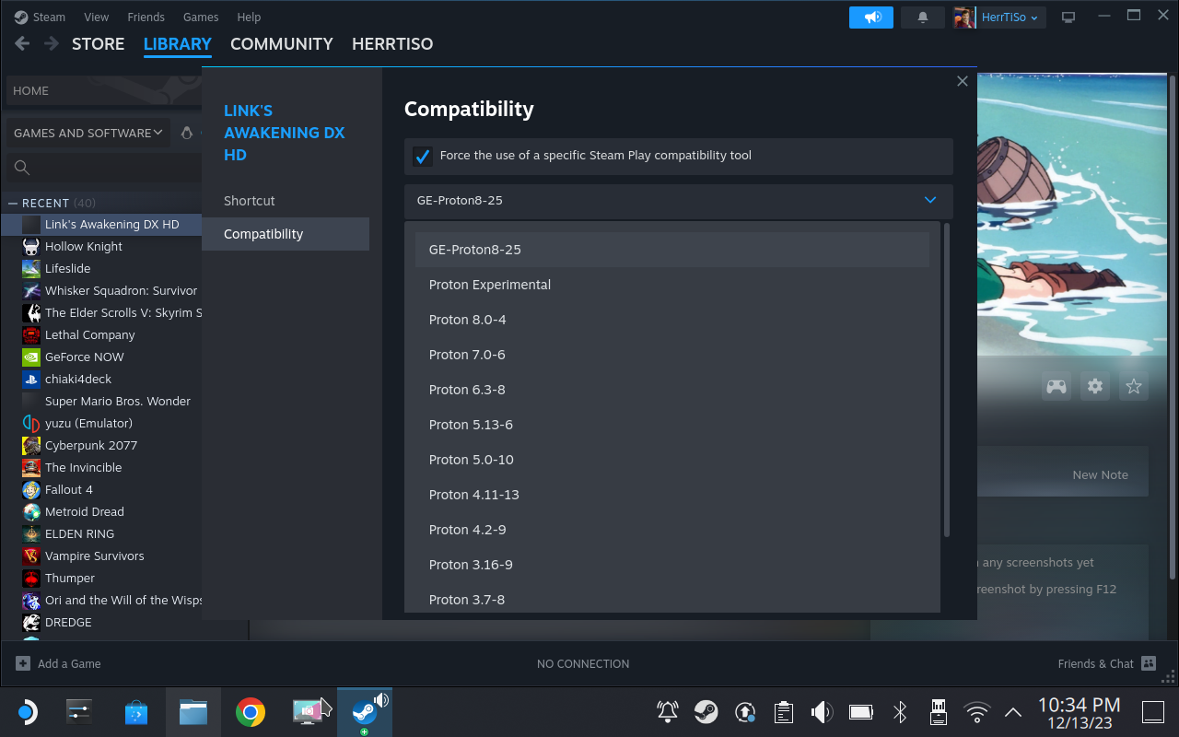Image resolution: width=1179 pixels, height=737 pixels.
Task: Open Discover store in taskbar
Action: tap(136, 711)
